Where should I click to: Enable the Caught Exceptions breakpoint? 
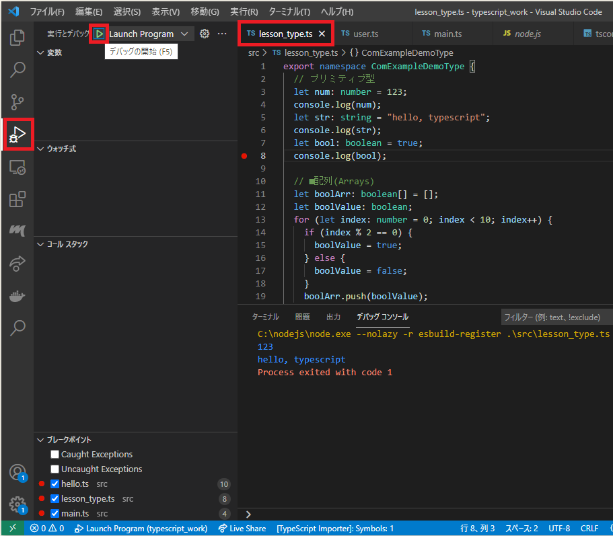pos(55,454)
